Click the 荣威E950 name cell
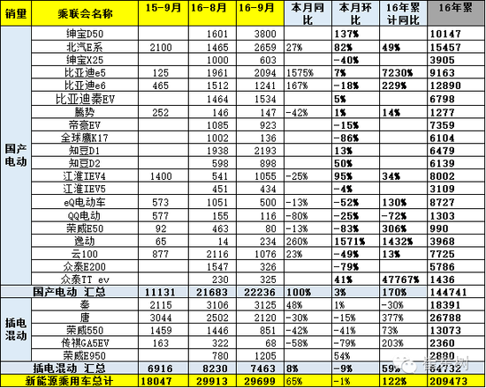The height and width of the screenshot is (388, 486). [x=85, y=355]
